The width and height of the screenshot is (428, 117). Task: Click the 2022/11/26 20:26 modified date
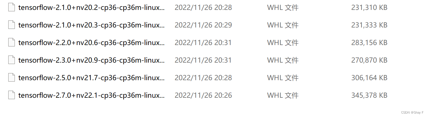[x=203, y=95]
